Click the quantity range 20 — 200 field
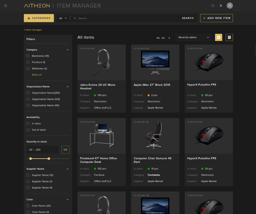Image resolution: width=256 pixels, height=214 pixels. pyautogui.click(x=42, y=150)
